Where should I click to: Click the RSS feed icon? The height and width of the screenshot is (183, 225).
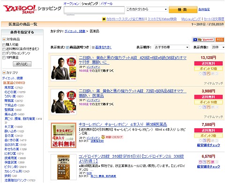tap(220, 40)
